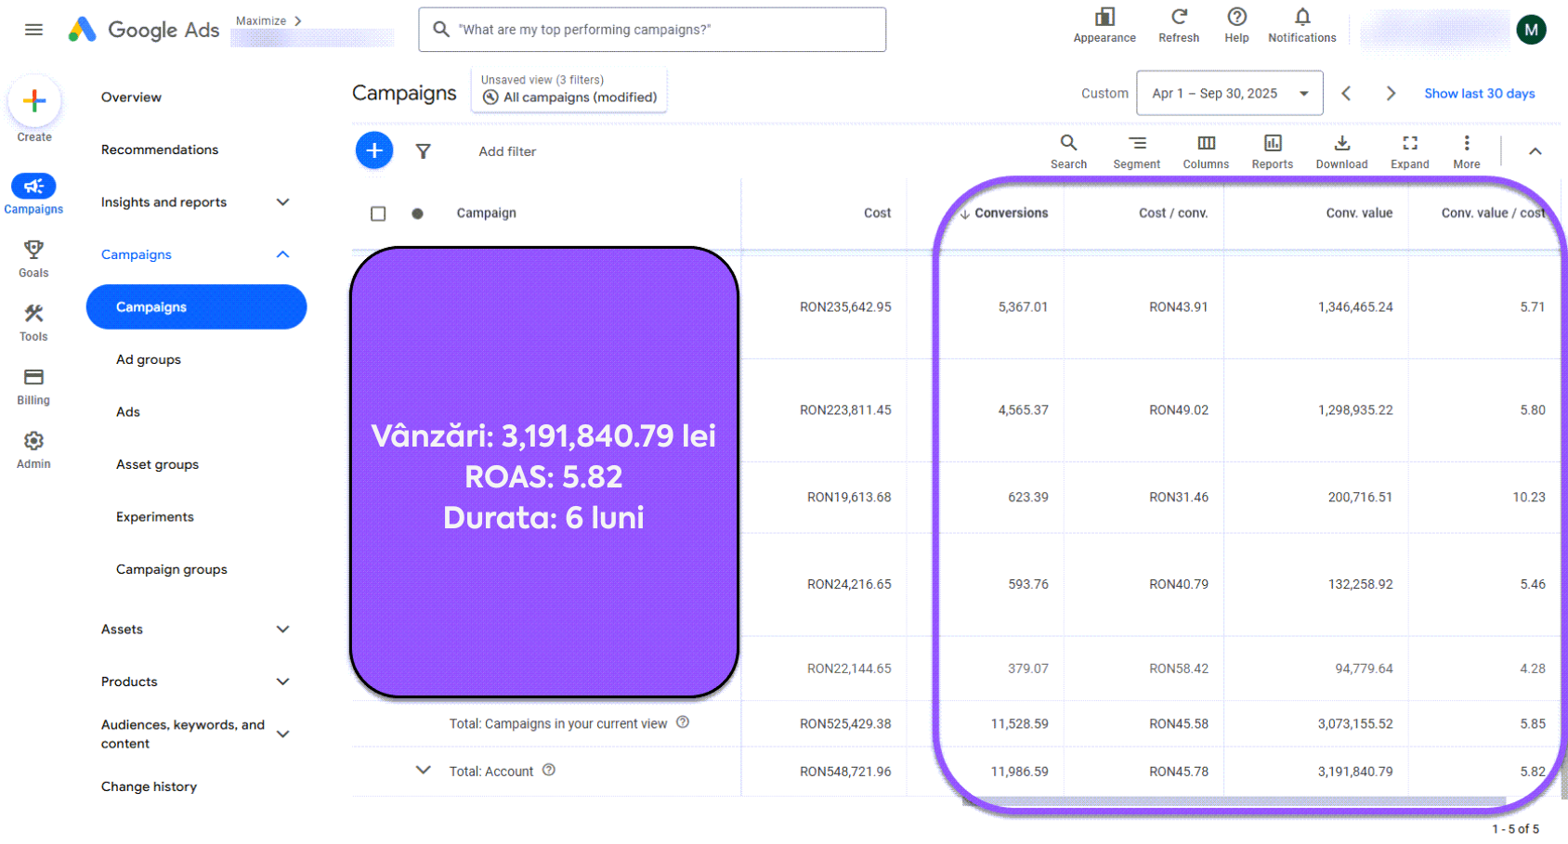Toggle the select-all campaigns checkbox
This screenshot has height=844, width=1568.
coord(378,214)
